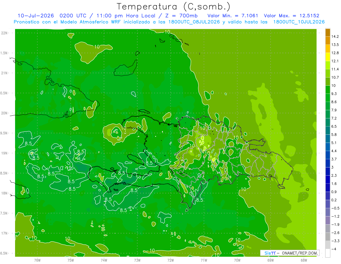Click the "74W" longitude axis label
This screenshot has height=264, width=341.
pos(104,260)
